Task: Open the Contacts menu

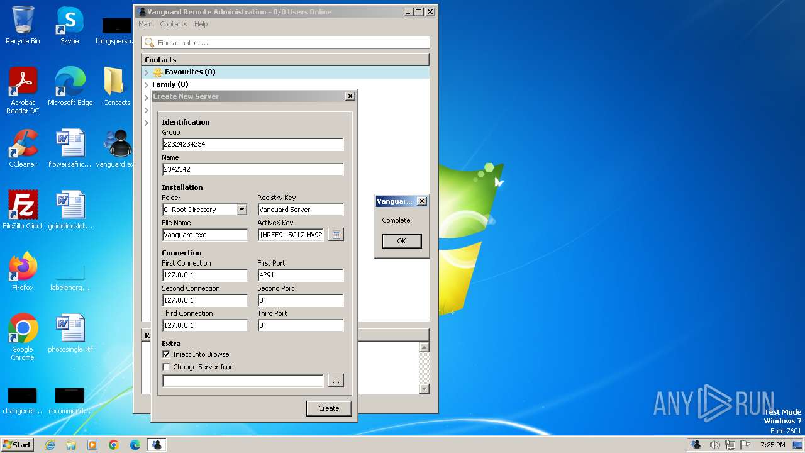Action: (174, 24)
